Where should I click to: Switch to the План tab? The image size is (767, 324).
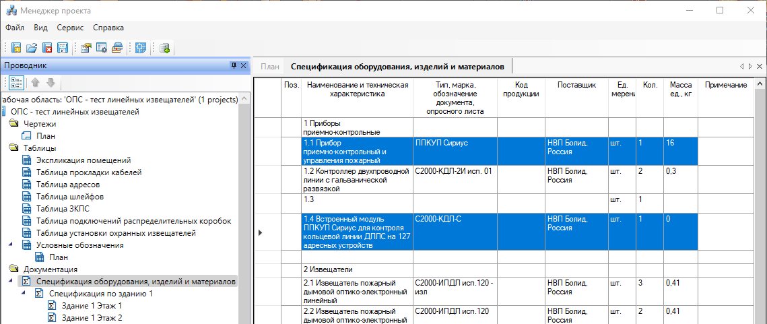click(269, 67)
